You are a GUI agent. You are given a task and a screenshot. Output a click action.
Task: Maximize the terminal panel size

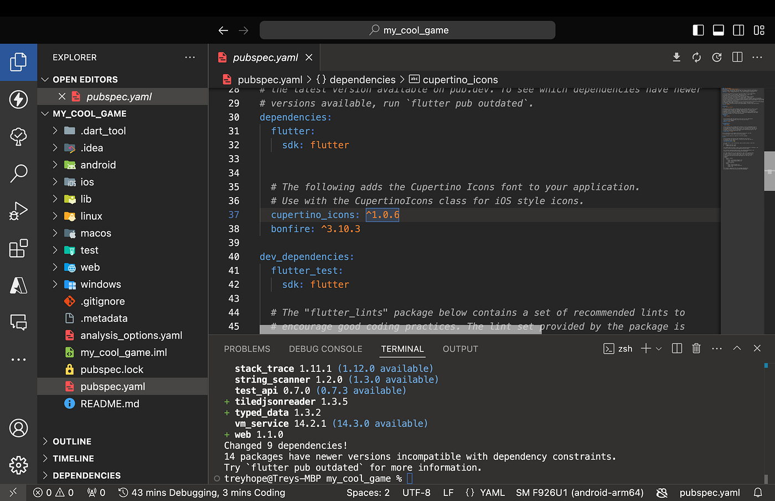737,348
